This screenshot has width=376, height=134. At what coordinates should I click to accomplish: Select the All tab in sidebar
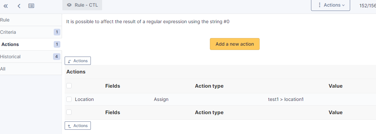pyautogui.click(x=3, y=69)
